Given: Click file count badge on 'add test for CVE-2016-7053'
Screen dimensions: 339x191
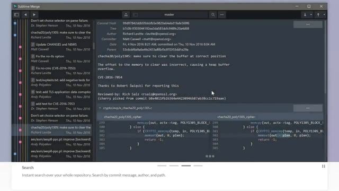Looking at the screenshot, I should (x=33, y=104).
